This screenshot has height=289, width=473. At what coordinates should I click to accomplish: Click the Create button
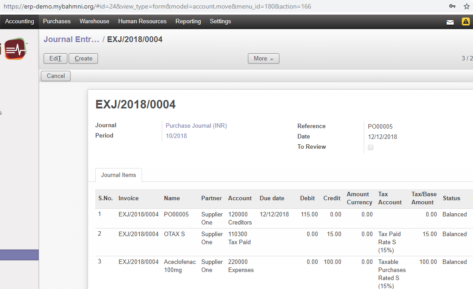click(83, 59)
